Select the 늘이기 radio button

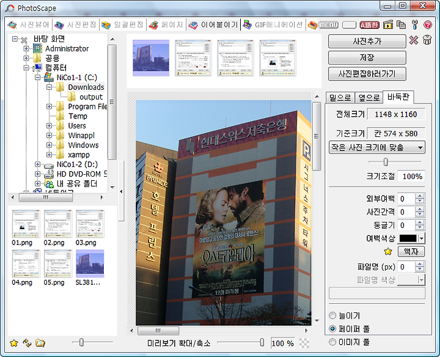coord(332,315)
